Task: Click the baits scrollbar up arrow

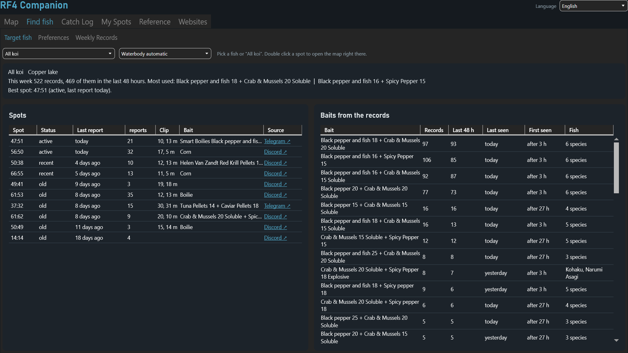Action: [x=616, y=139]
